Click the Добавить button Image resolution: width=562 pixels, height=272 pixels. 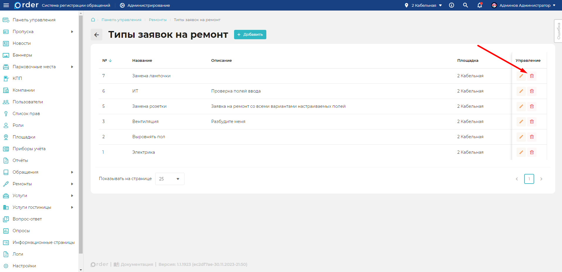coord(250,35)
